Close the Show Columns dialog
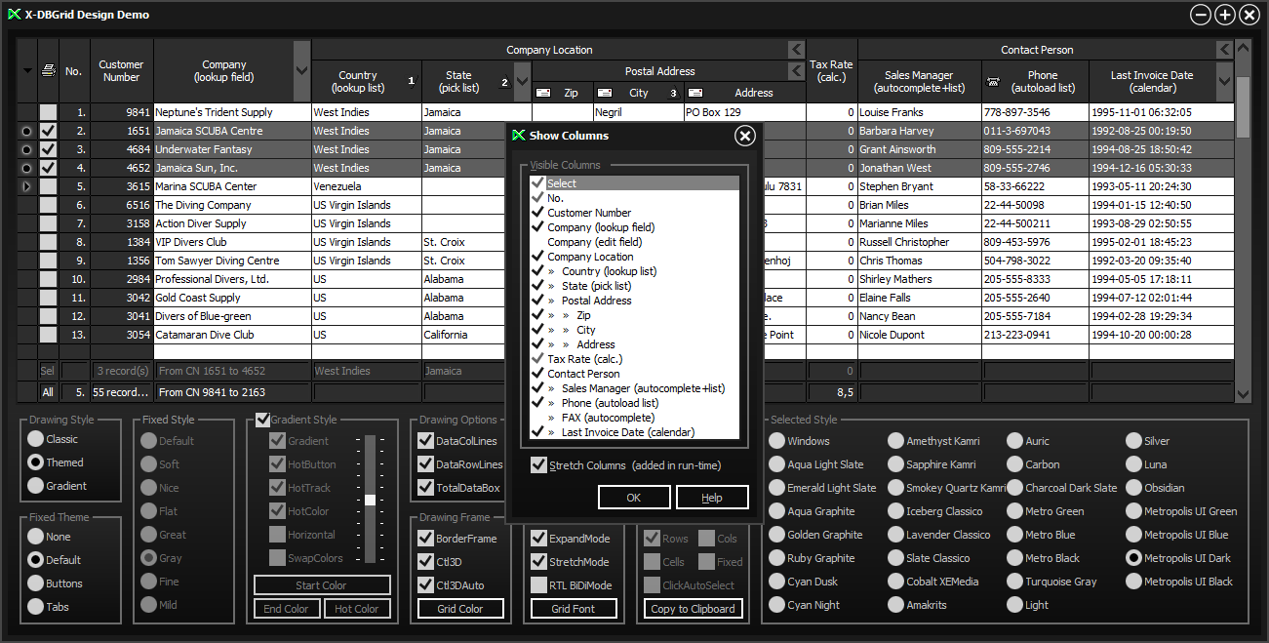Viewport: 1269px width, 643px height. pos(745,136)
